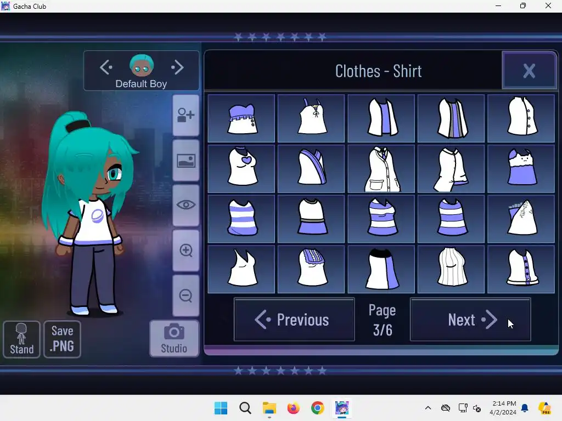
Task: Open Windows Start menu
Action: pyautogui.click(x=221, y=408)
